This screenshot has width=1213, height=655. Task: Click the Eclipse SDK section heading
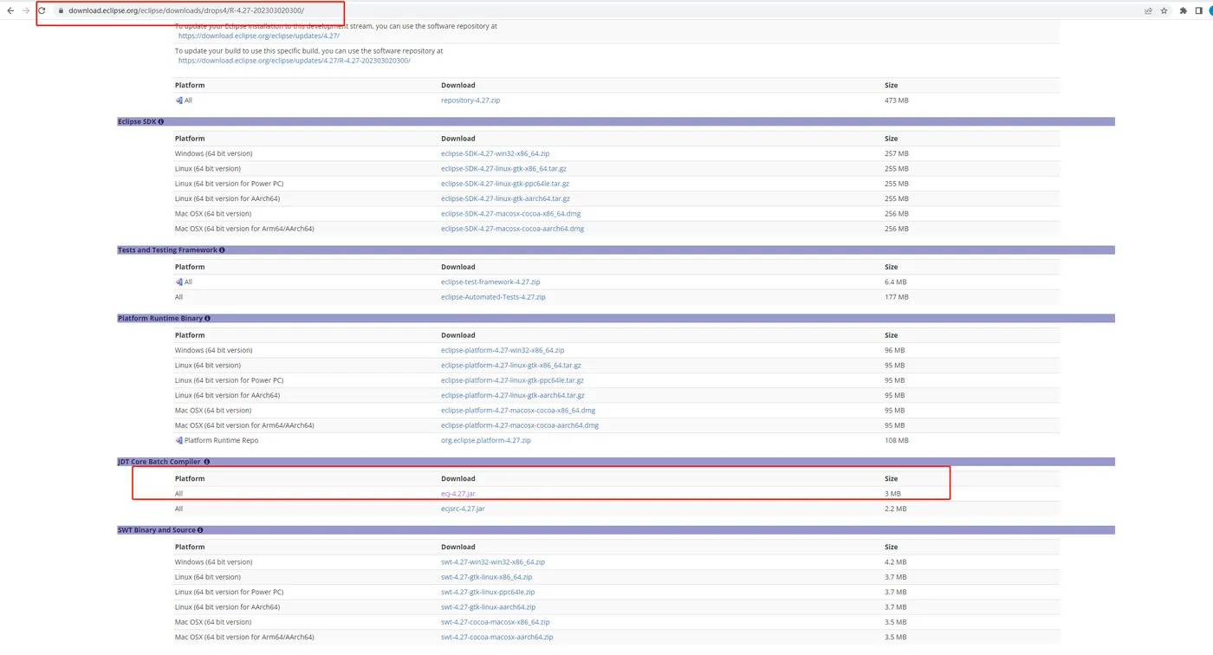point(137,122)
